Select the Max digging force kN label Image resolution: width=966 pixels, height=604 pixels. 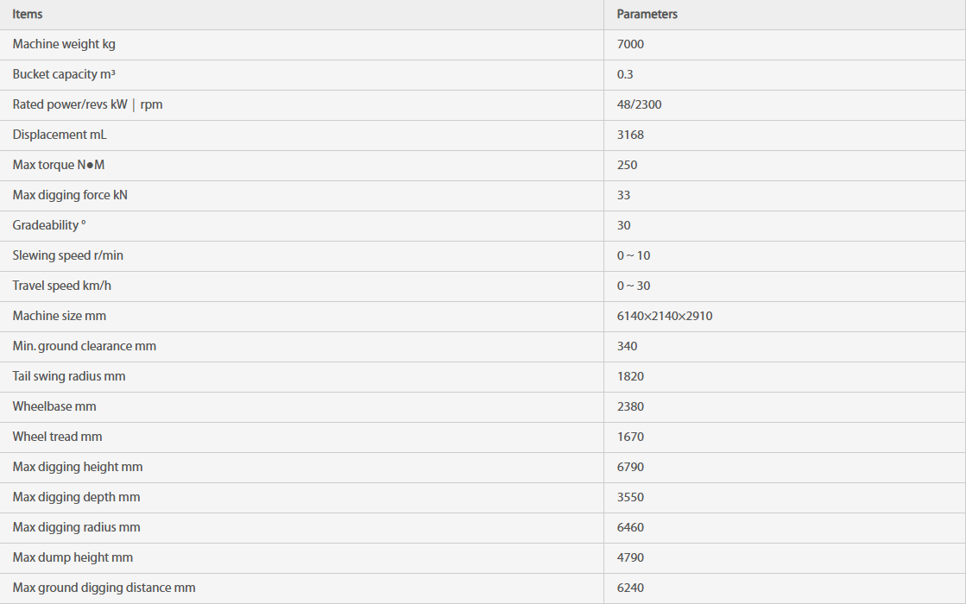point(70,195)
